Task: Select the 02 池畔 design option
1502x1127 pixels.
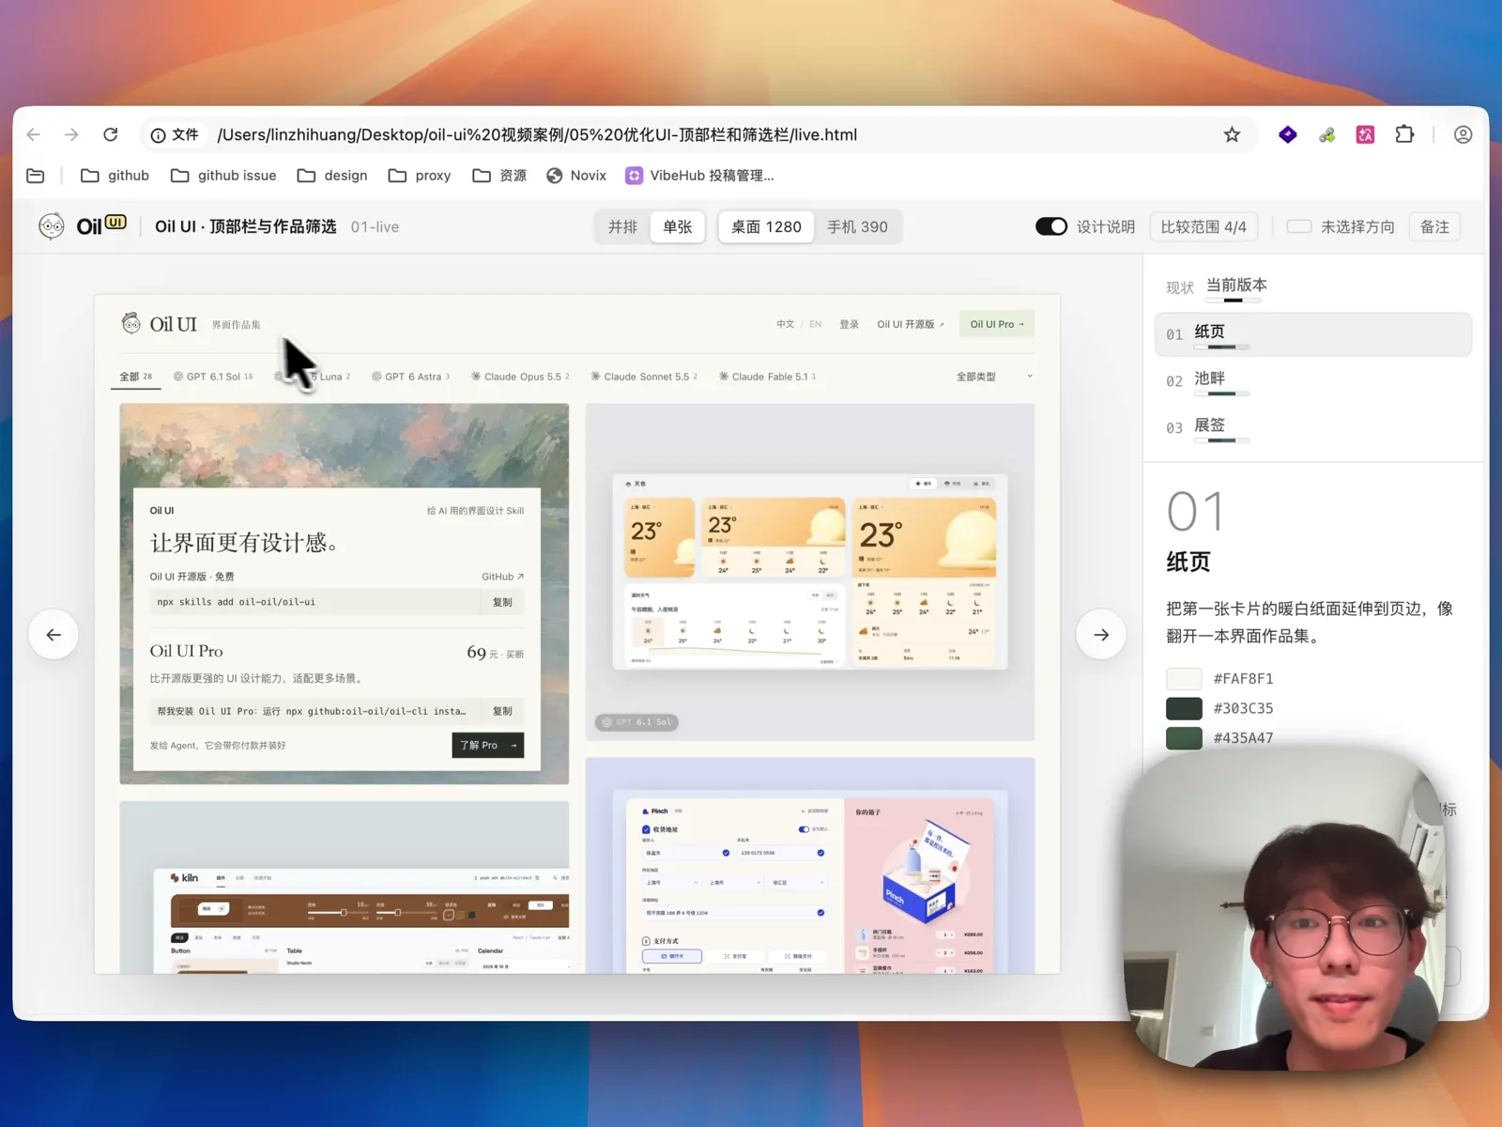Action: point(1312,380)
